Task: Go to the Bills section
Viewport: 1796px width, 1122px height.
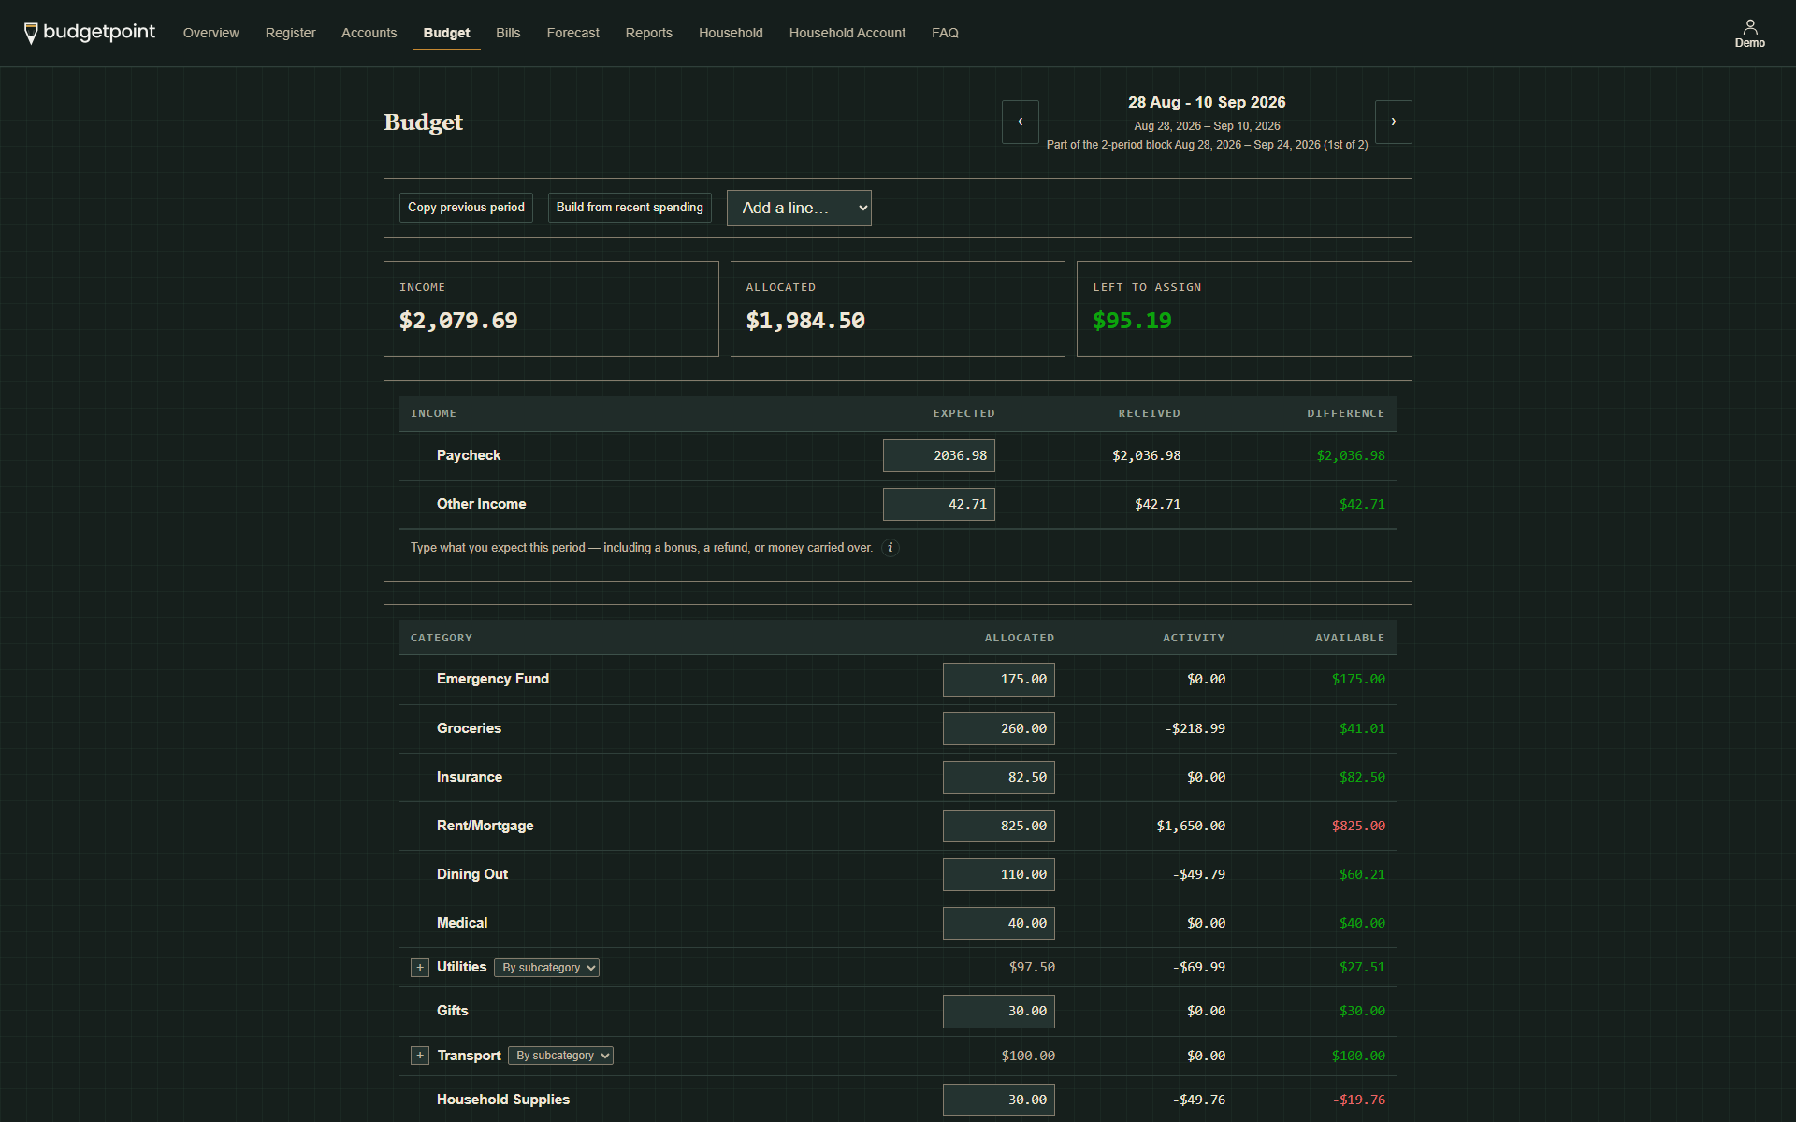Action: 508,33
